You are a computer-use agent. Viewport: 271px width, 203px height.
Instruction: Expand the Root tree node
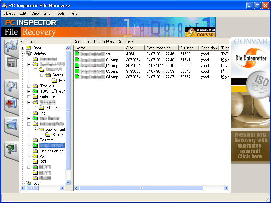22,48
